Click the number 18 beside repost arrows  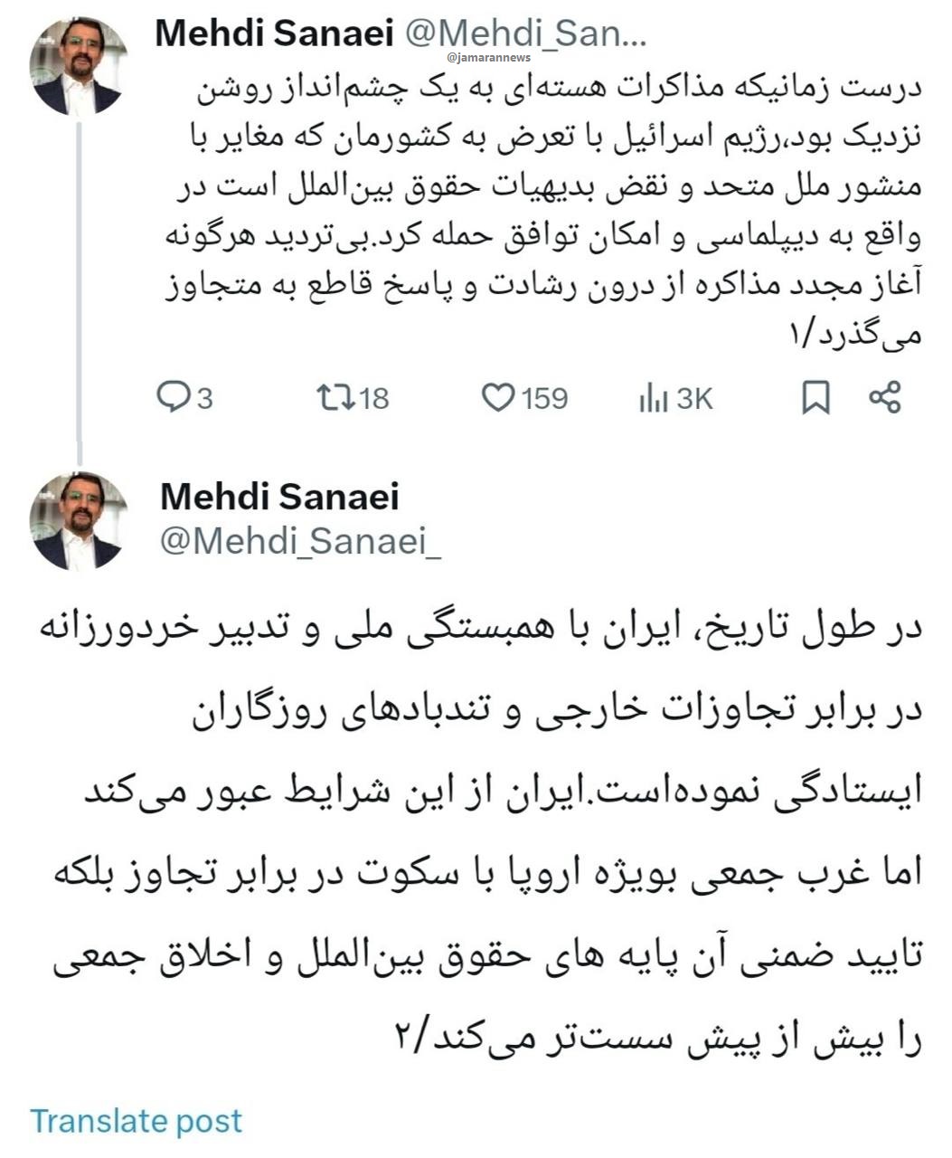point(372,397)
